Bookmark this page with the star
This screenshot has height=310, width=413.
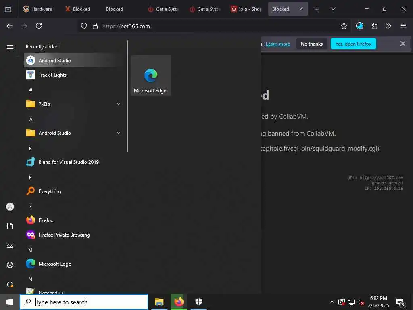click(344, 26)
